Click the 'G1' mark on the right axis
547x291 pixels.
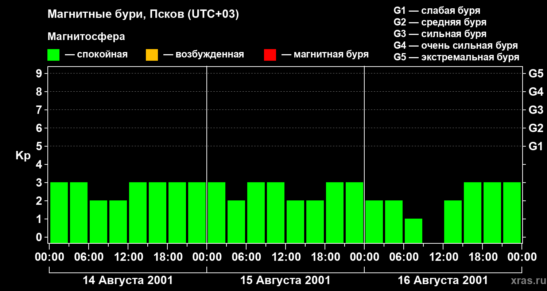tap(536, 146)
